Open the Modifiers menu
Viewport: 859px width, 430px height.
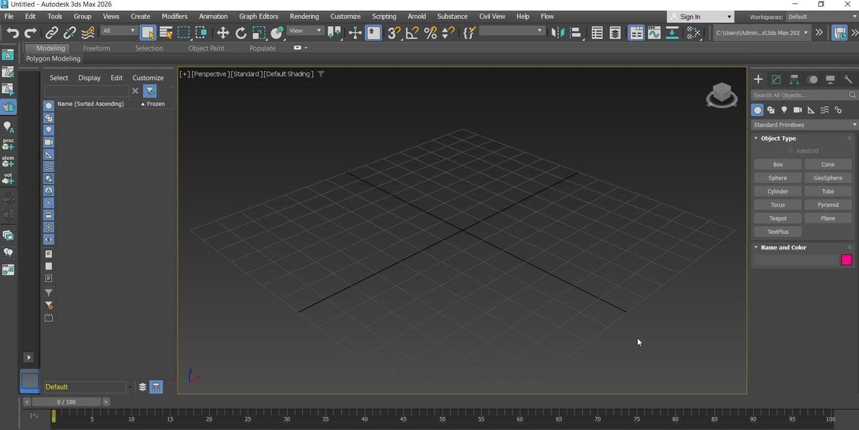point(175,16)
